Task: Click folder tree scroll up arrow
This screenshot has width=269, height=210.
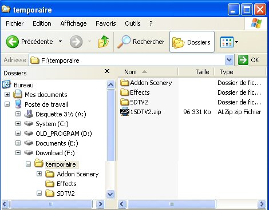Action: pyautogui.click(x=110, y=84)
